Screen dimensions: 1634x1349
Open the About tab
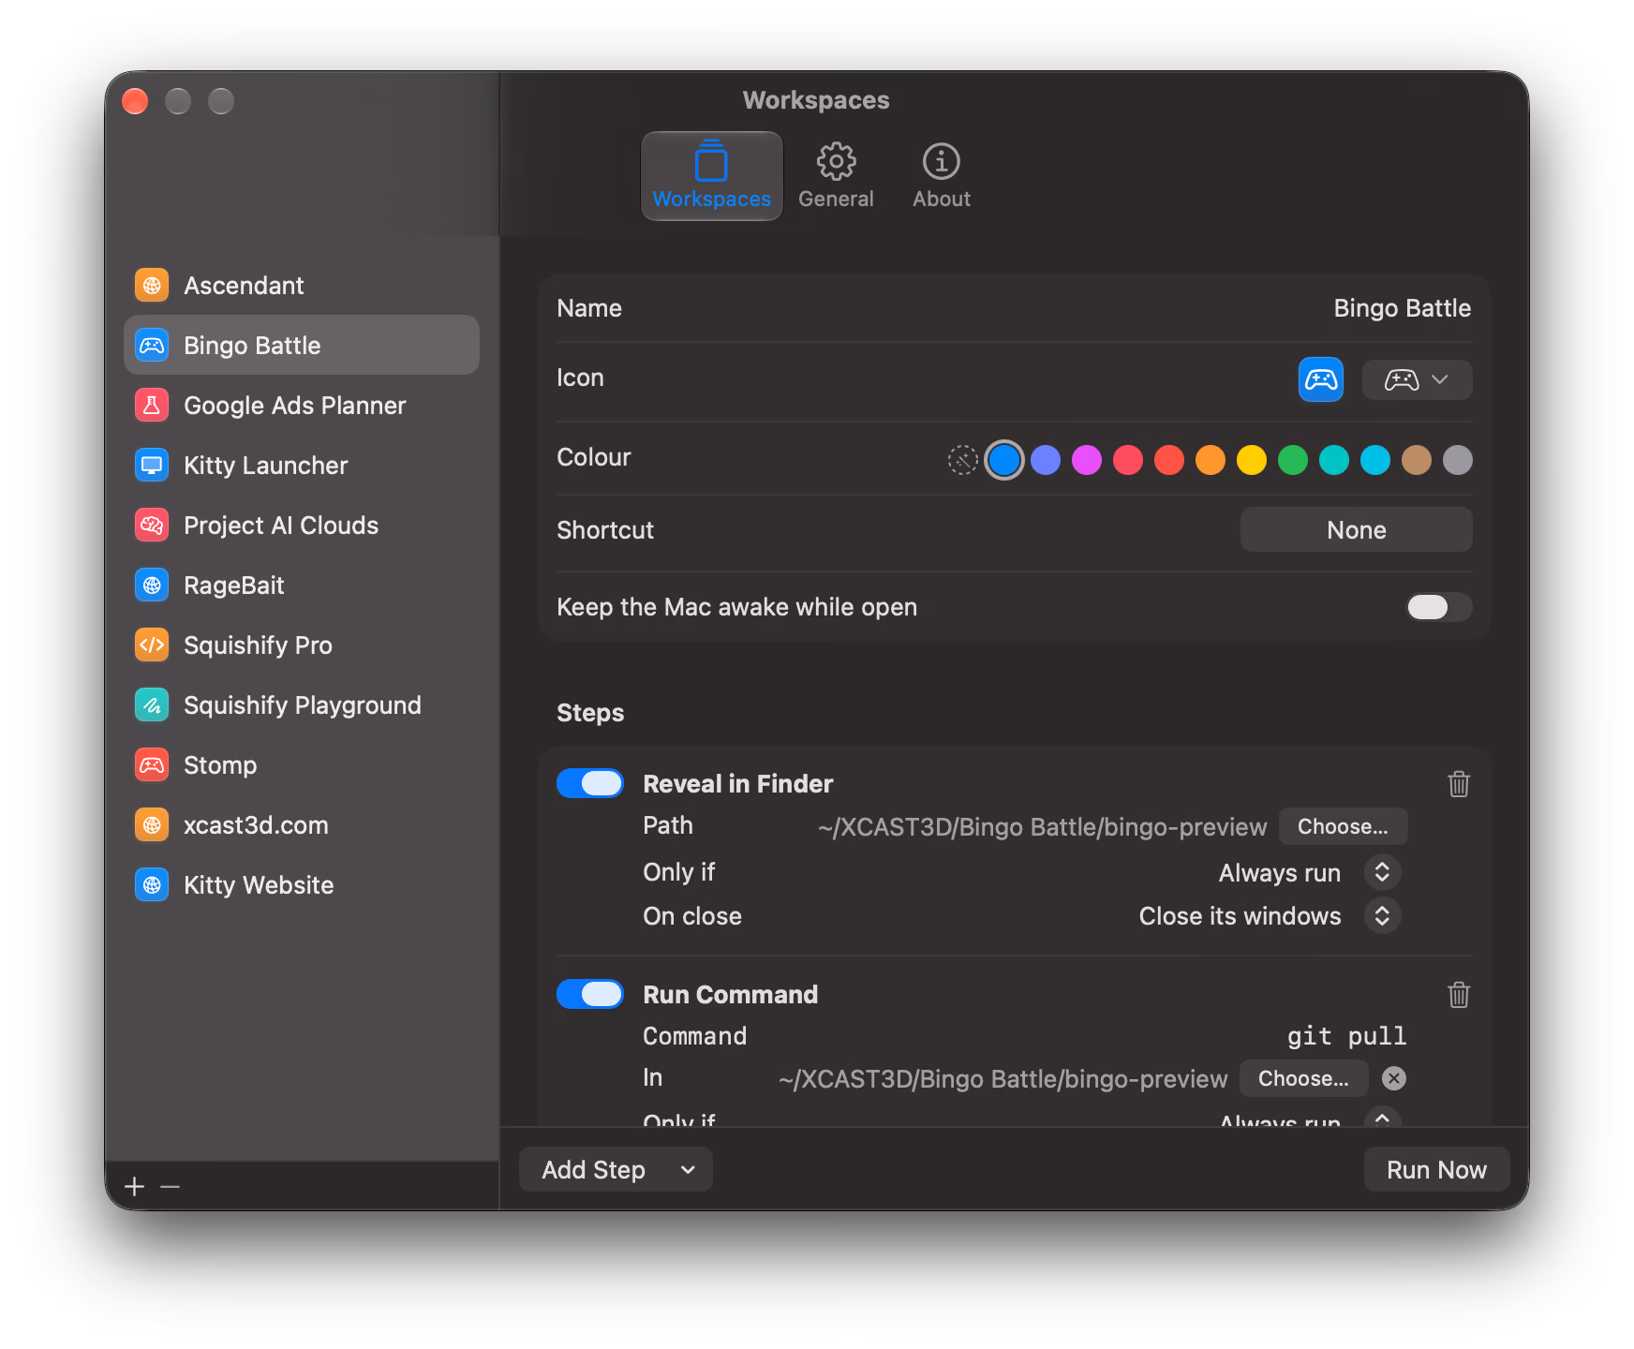[x=942, y=176]
